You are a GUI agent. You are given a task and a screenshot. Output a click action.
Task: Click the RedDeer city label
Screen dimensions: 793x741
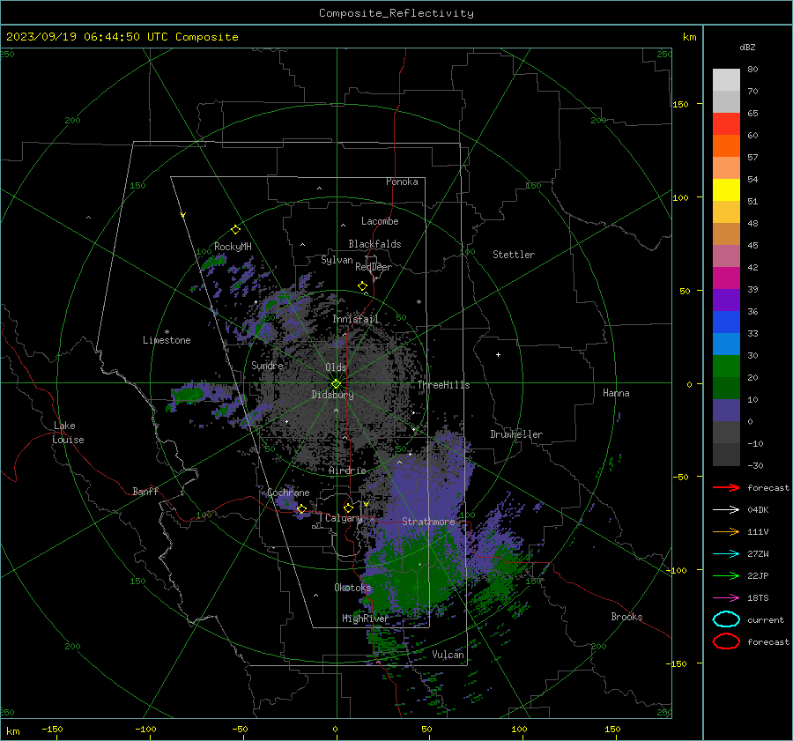(x=374, y=267)
